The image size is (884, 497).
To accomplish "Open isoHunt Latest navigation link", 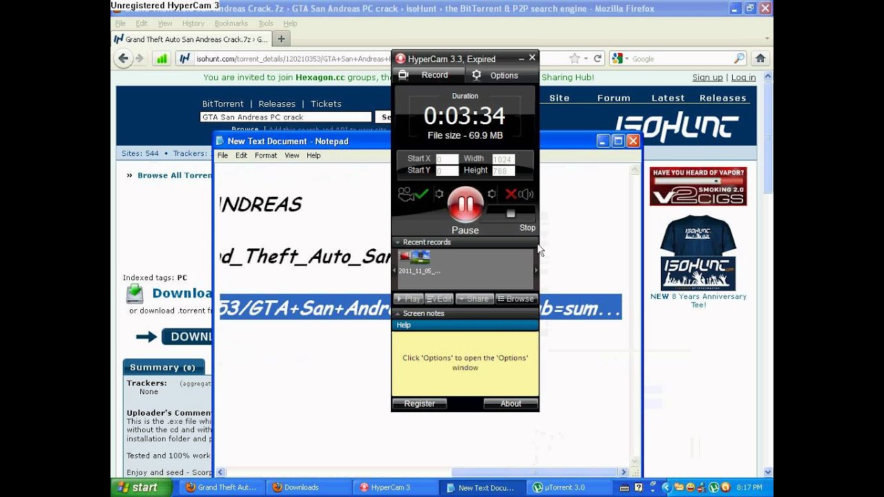I will click(668, 98).
